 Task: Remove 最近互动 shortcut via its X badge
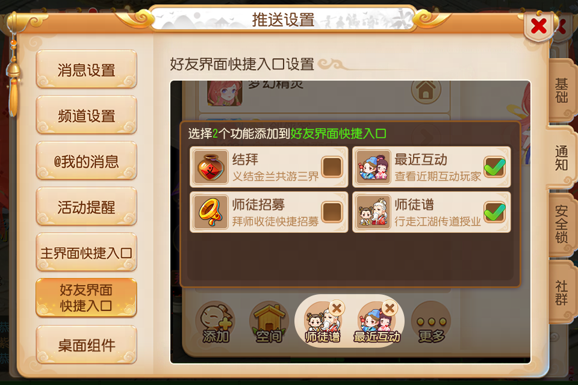390,308
